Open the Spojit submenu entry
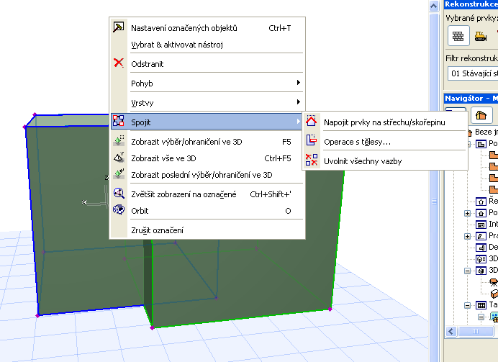 pos(207,122)
